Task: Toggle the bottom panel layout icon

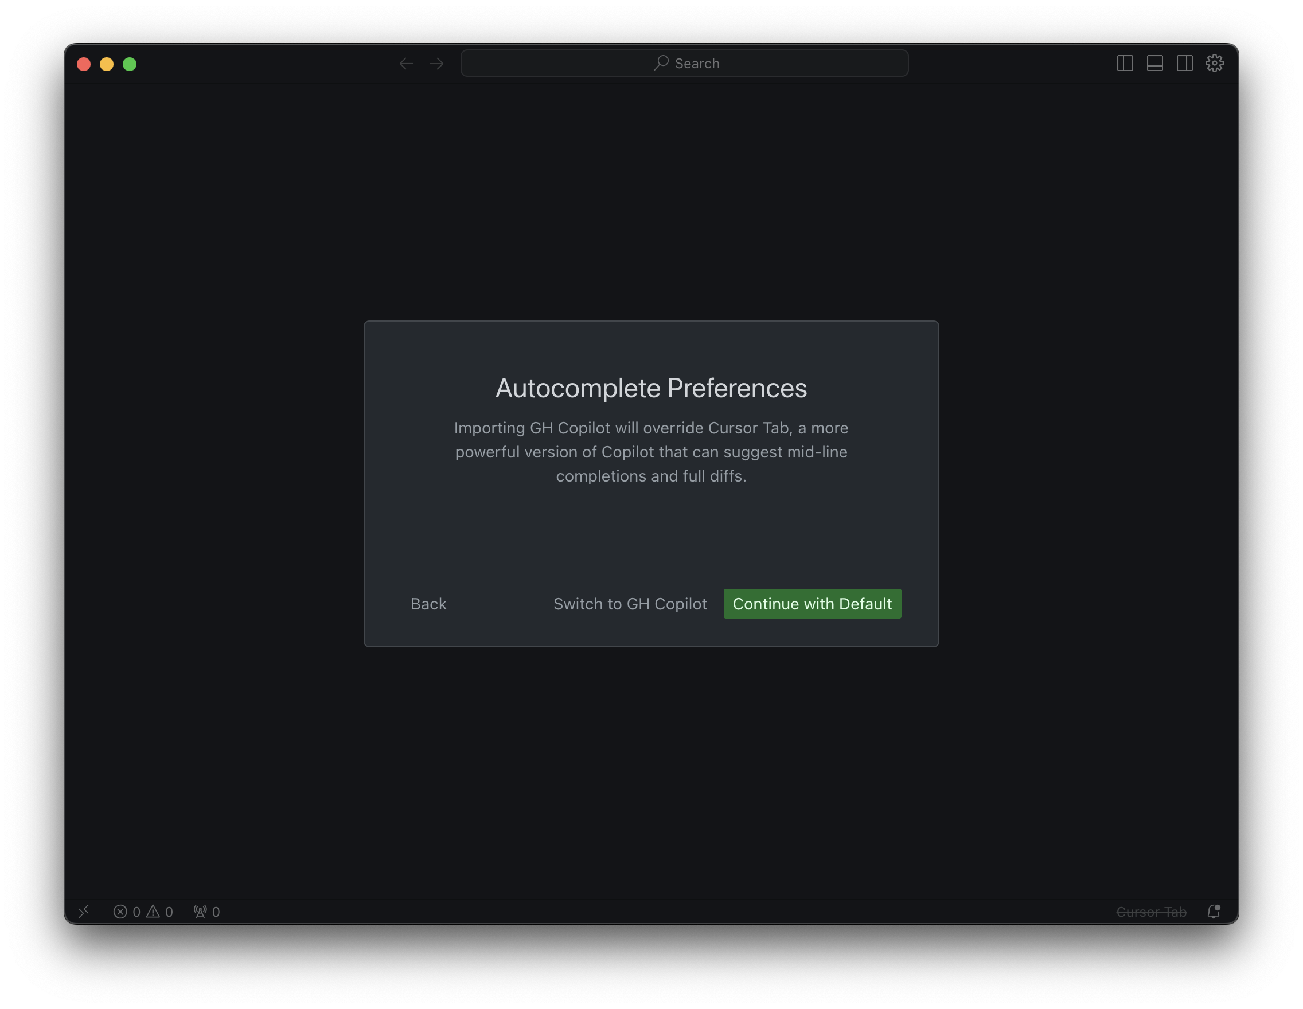Action: 1154,63
